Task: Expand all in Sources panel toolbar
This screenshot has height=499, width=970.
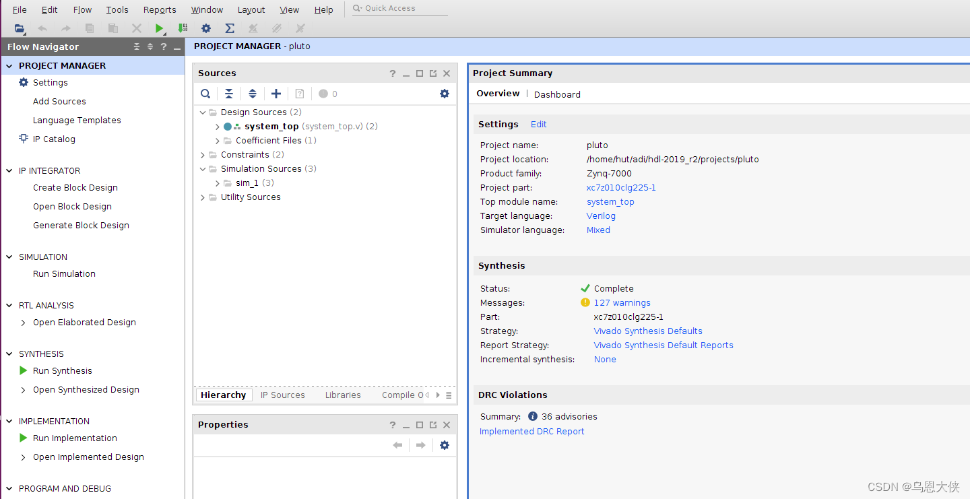Action: pos(253,94)
